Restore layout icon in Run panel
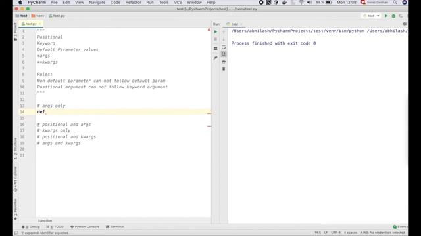The width and height of the screenshot is (421, 236). point(216,49)
